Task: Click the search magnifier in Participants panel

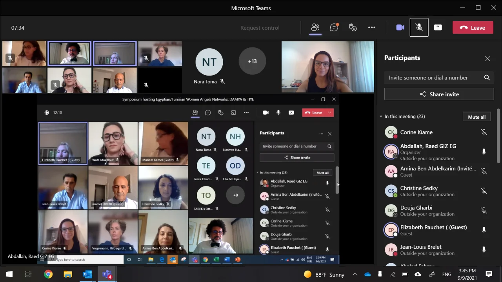Action: point(487,78)
